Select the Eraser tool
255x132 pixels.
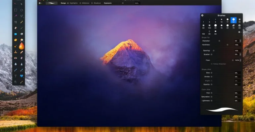(16, 28)
